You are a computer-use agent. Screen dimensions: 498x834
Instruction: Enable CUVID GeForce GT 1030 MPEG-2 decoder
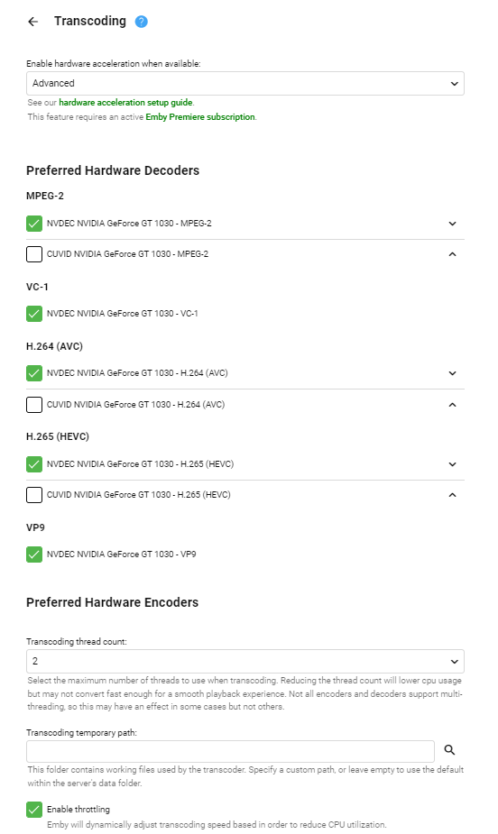coord(34,254)
